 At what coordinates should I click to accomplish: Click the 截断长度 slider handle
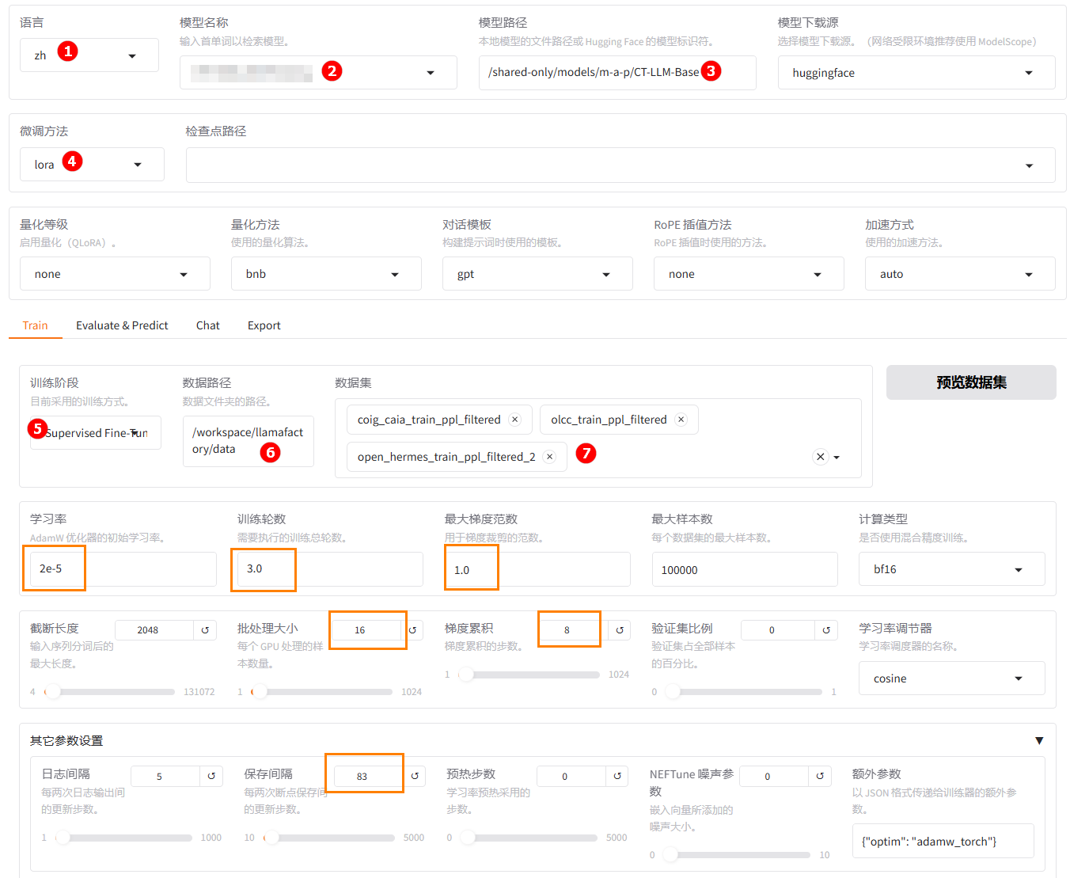[x=51, y=692]
